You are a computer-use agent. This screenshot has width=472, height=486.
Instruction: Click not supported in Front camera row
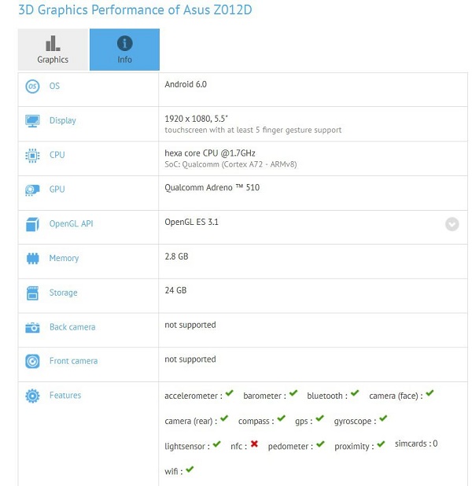coord(190,359)
